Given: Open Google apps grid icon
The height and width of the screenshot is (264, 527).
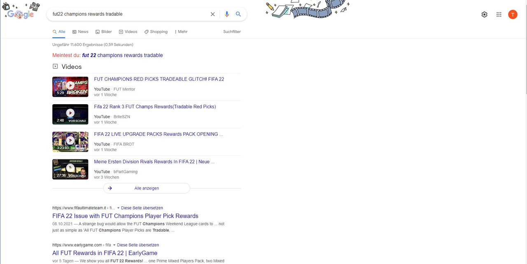Looking at the screenshot, I should coord(499,14).
